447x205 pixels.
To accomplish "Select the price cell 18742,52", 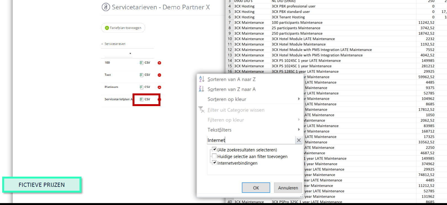I will pos(426,33).
